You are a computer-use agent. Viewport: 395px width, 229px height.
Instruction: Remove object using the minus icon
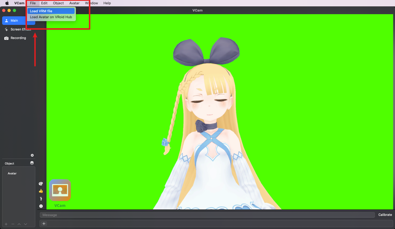[x=13, y=224]
